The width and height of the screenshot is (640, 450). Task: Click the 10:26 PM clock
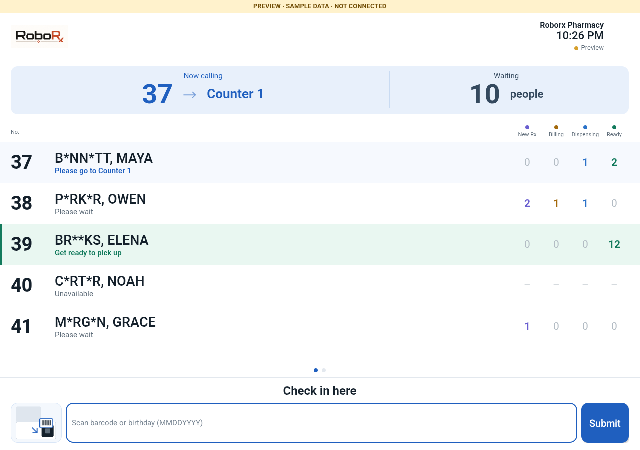click(x=580, y=36)
